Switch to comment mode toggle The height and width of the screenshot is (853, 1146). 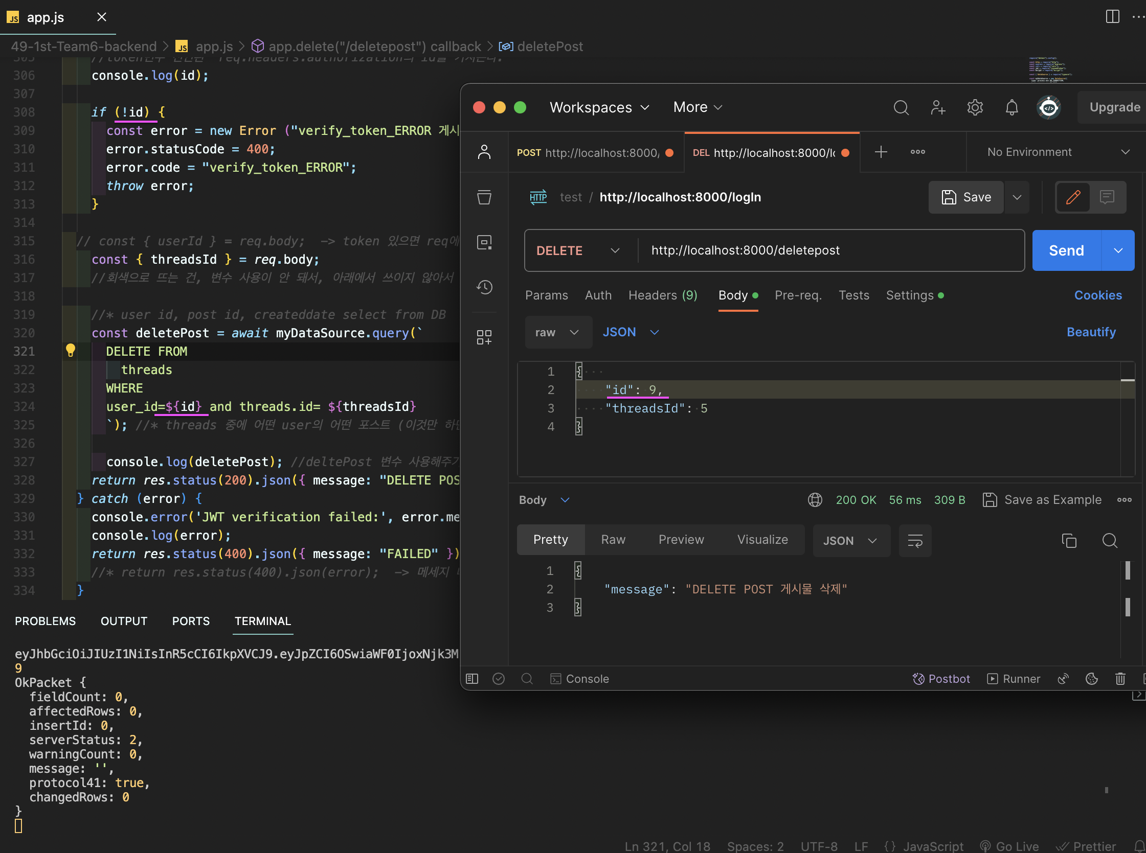click(x=1107, y=197)
